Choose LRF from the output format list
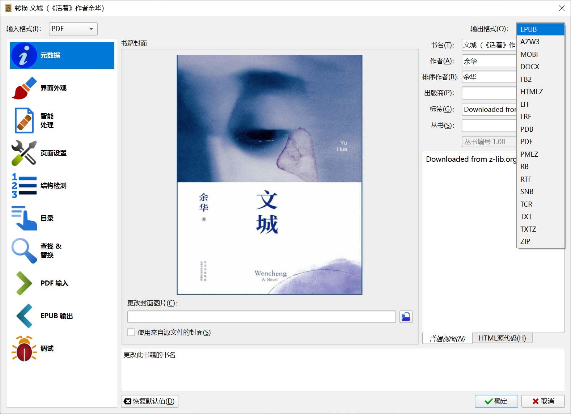The image size is (571, 414). click(541, 117)
